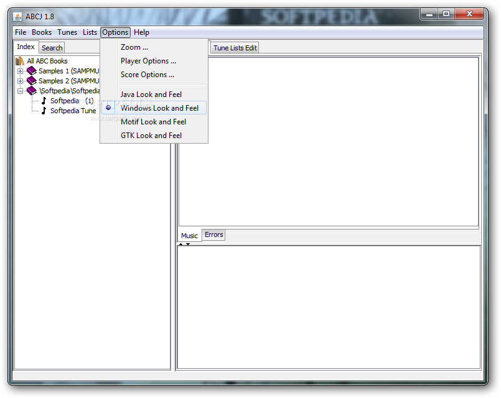Screen dimensions: 501x398
Task: Open the Books menu
Action: pos(42,32)
